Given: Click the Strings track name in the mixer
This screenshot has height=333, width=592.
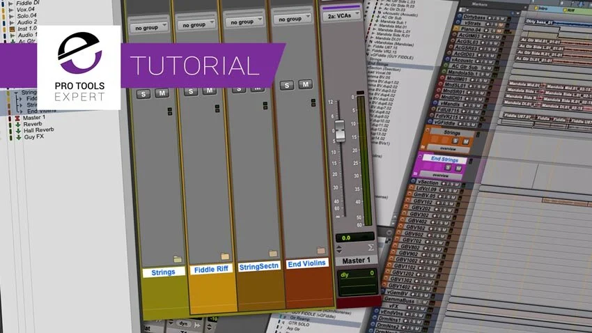Looking at the screenshot, I should (x=163, y=272).
